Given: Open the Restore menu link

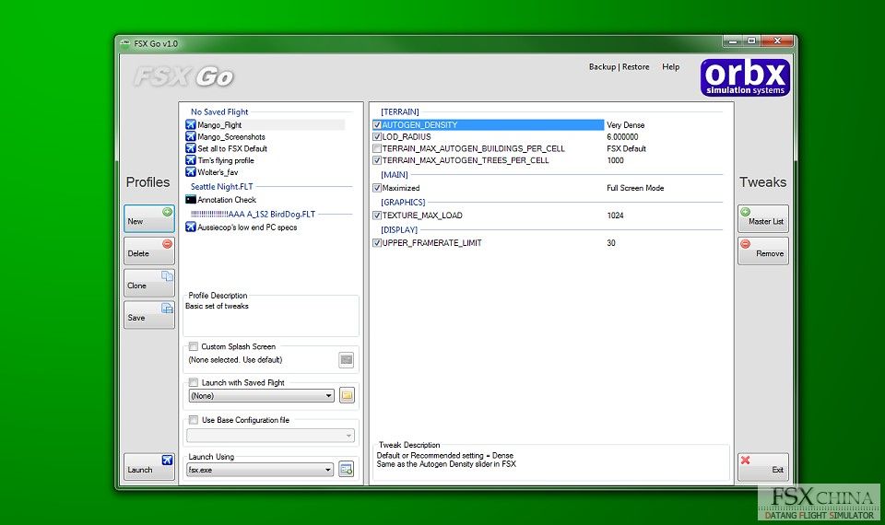Looking at the screenshot, I should tap(635, 66).
